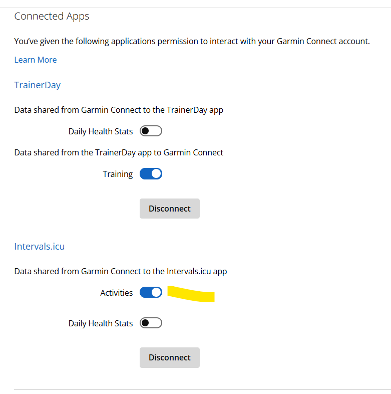Disconnect the Intervals.icu app
This screenshot has height=394, width=391.
pos(169,357)
